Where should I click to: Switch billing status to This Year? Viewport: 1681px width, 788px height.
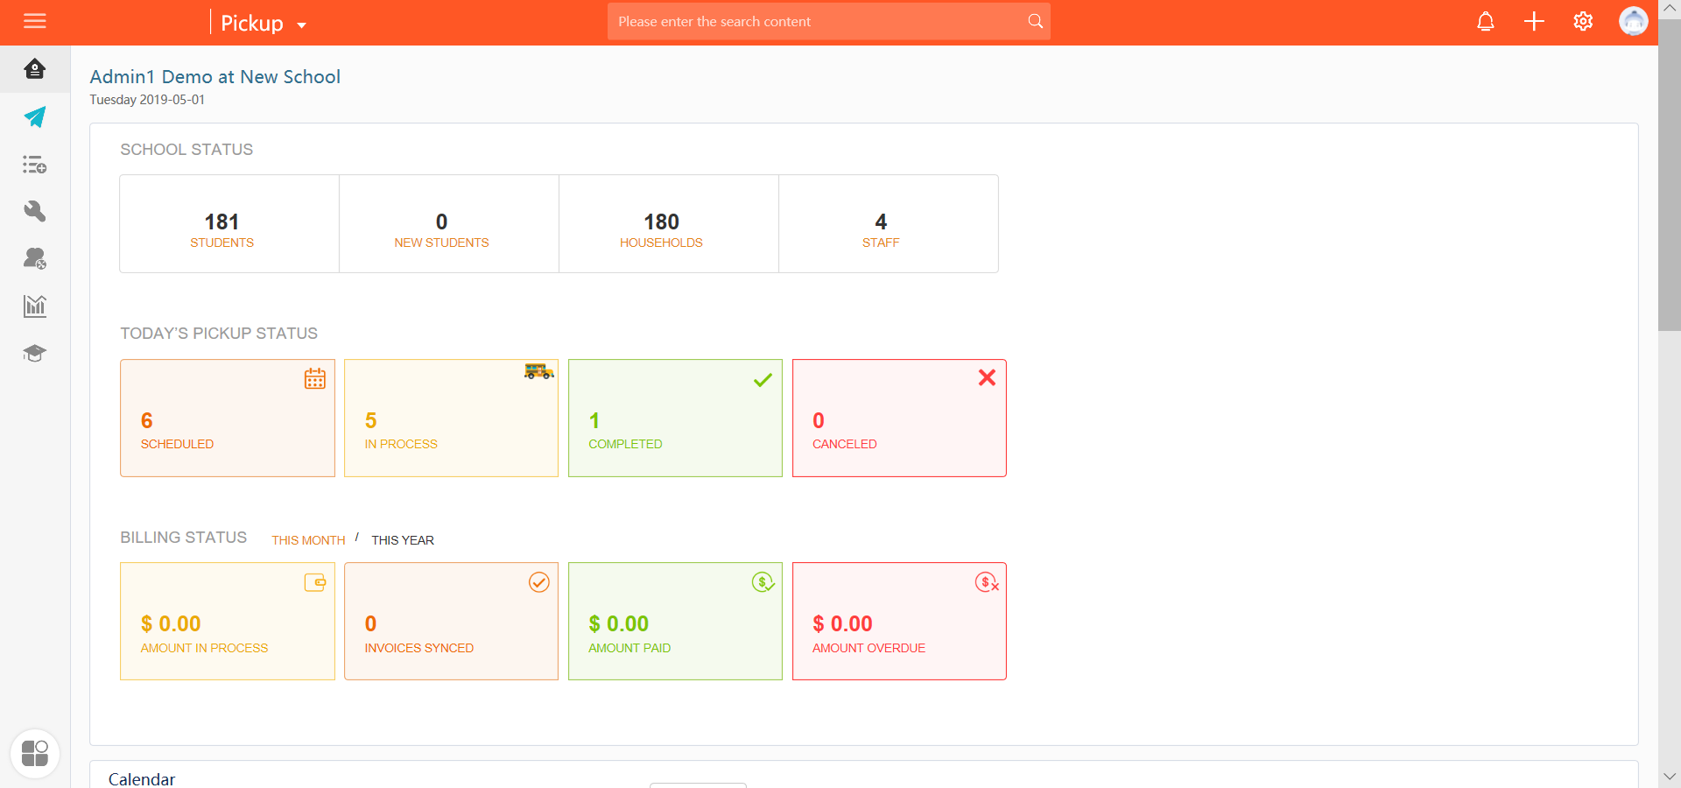point(403,540)
